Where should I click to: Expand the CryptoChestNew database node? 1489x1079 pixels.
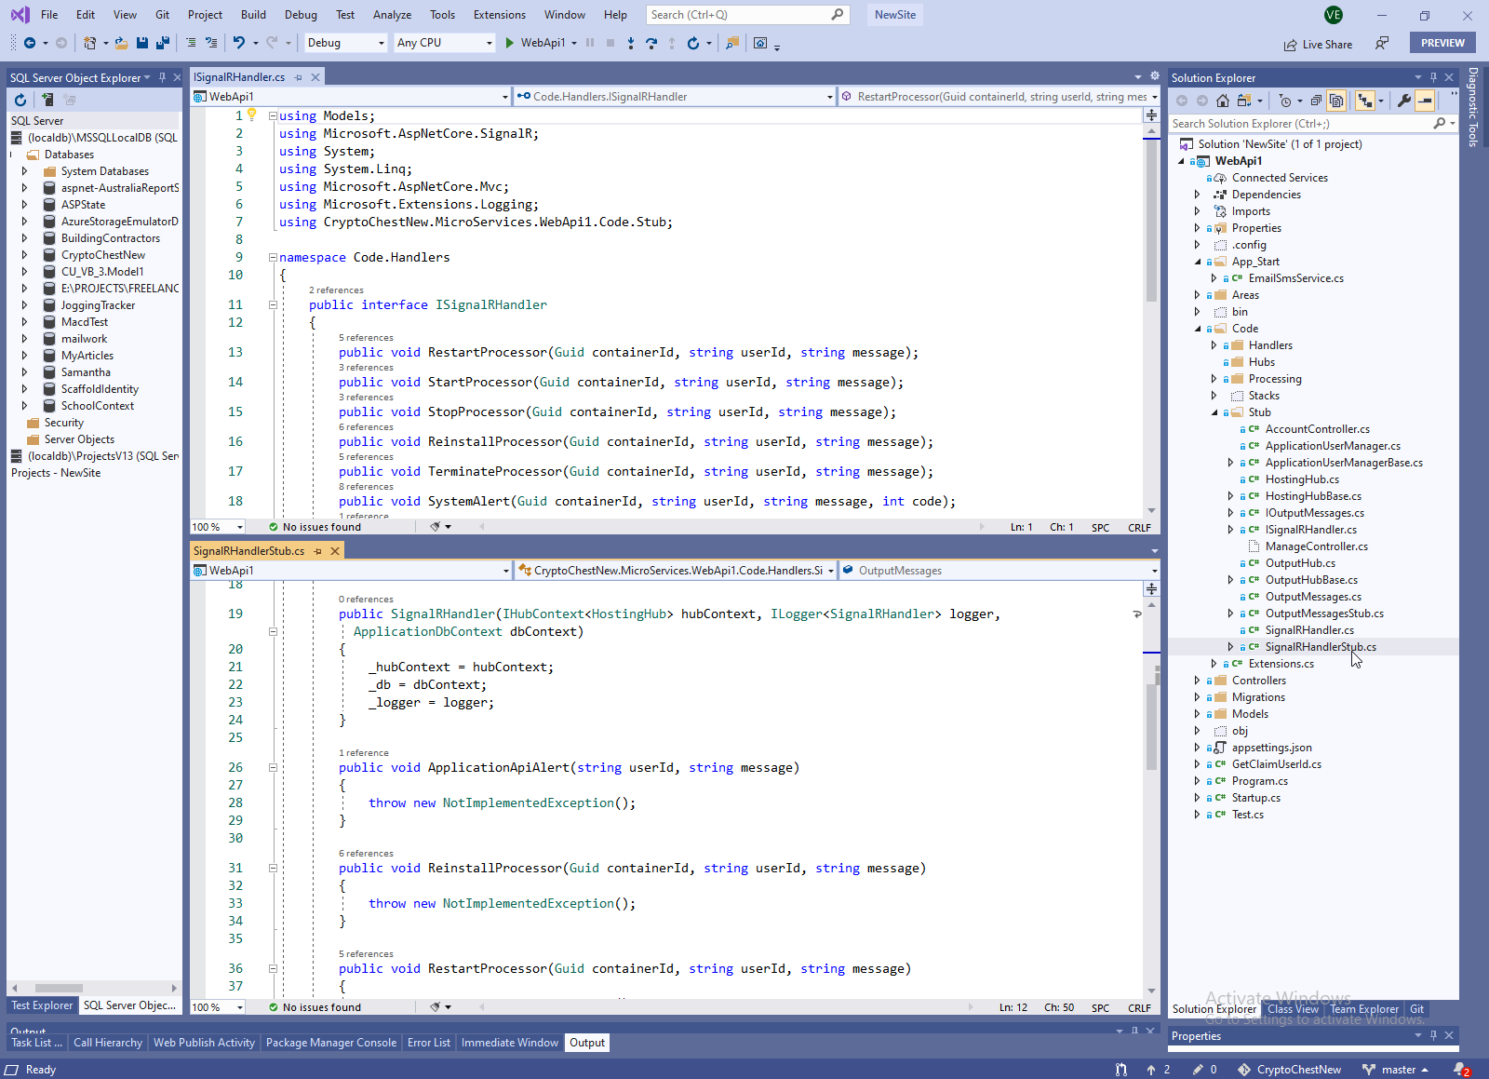click(25, 255)
